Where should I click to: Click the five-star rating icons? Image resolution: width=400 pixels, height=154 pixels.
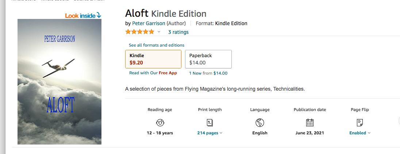click(140, 32)
